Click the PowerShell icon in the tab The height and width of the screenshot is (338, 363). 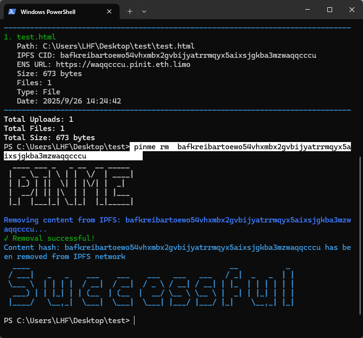point(12,12)
